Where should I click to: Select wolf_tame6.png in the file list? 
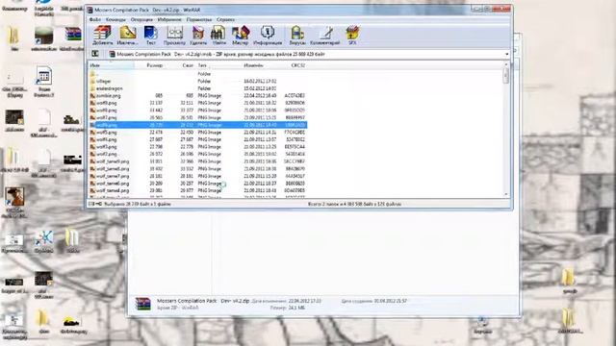pyautogui.click(x=197, y=184)
